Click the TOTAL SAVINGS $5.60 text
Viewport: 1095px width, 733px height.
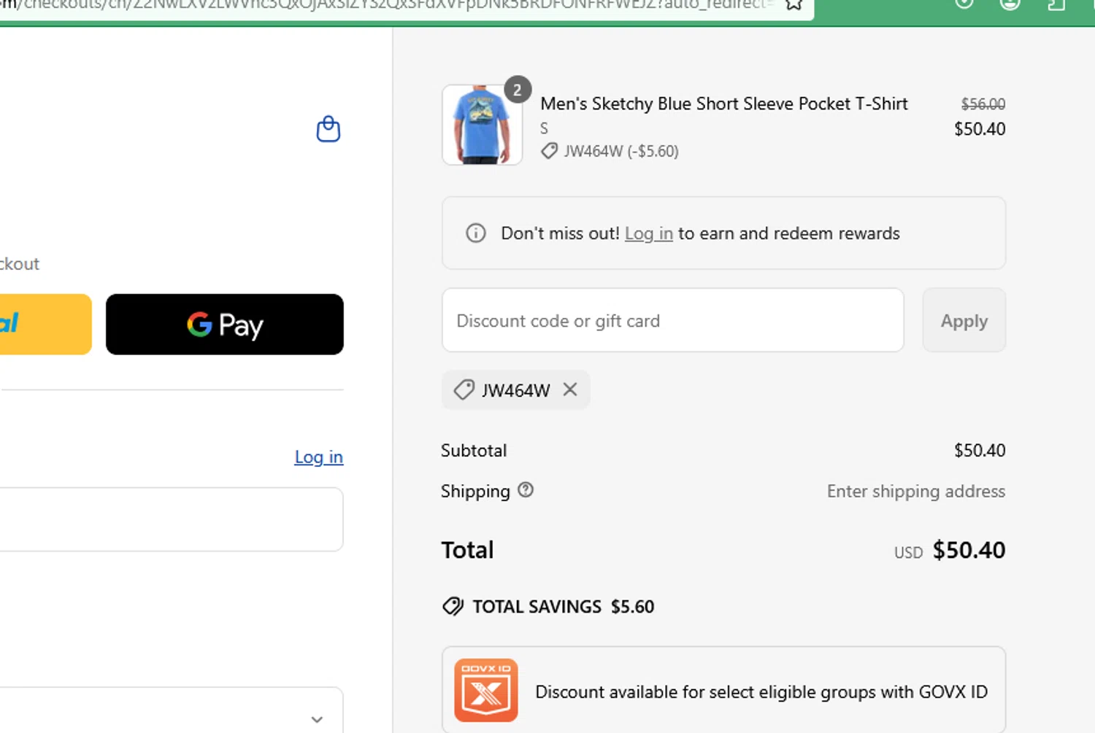coord(564,607)
